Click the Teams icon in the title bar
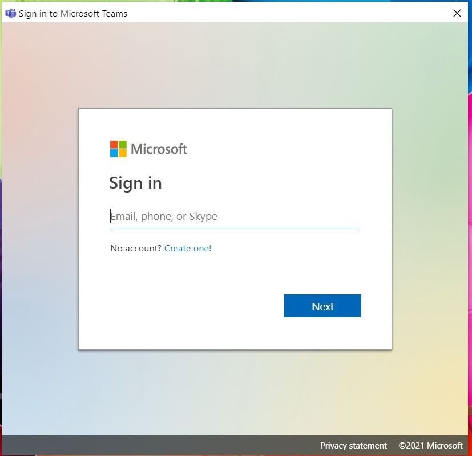Image resolution: width=472 pixels, height=456 pixels. point(10,13)
